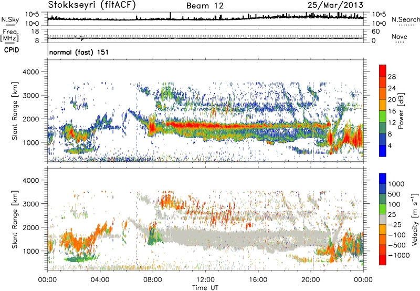Click the intense red power band near 12:00
Viewport: 420px width, 291px height.
coord(205,125)
